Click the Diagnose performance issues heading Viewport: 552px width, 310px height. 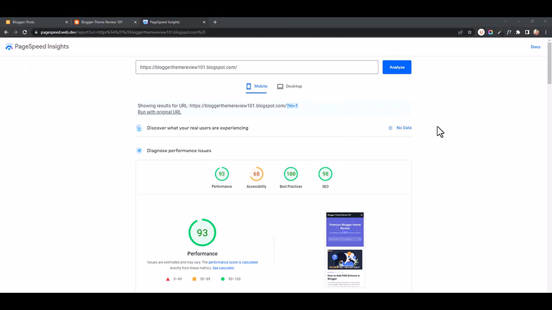coord(179,151)
